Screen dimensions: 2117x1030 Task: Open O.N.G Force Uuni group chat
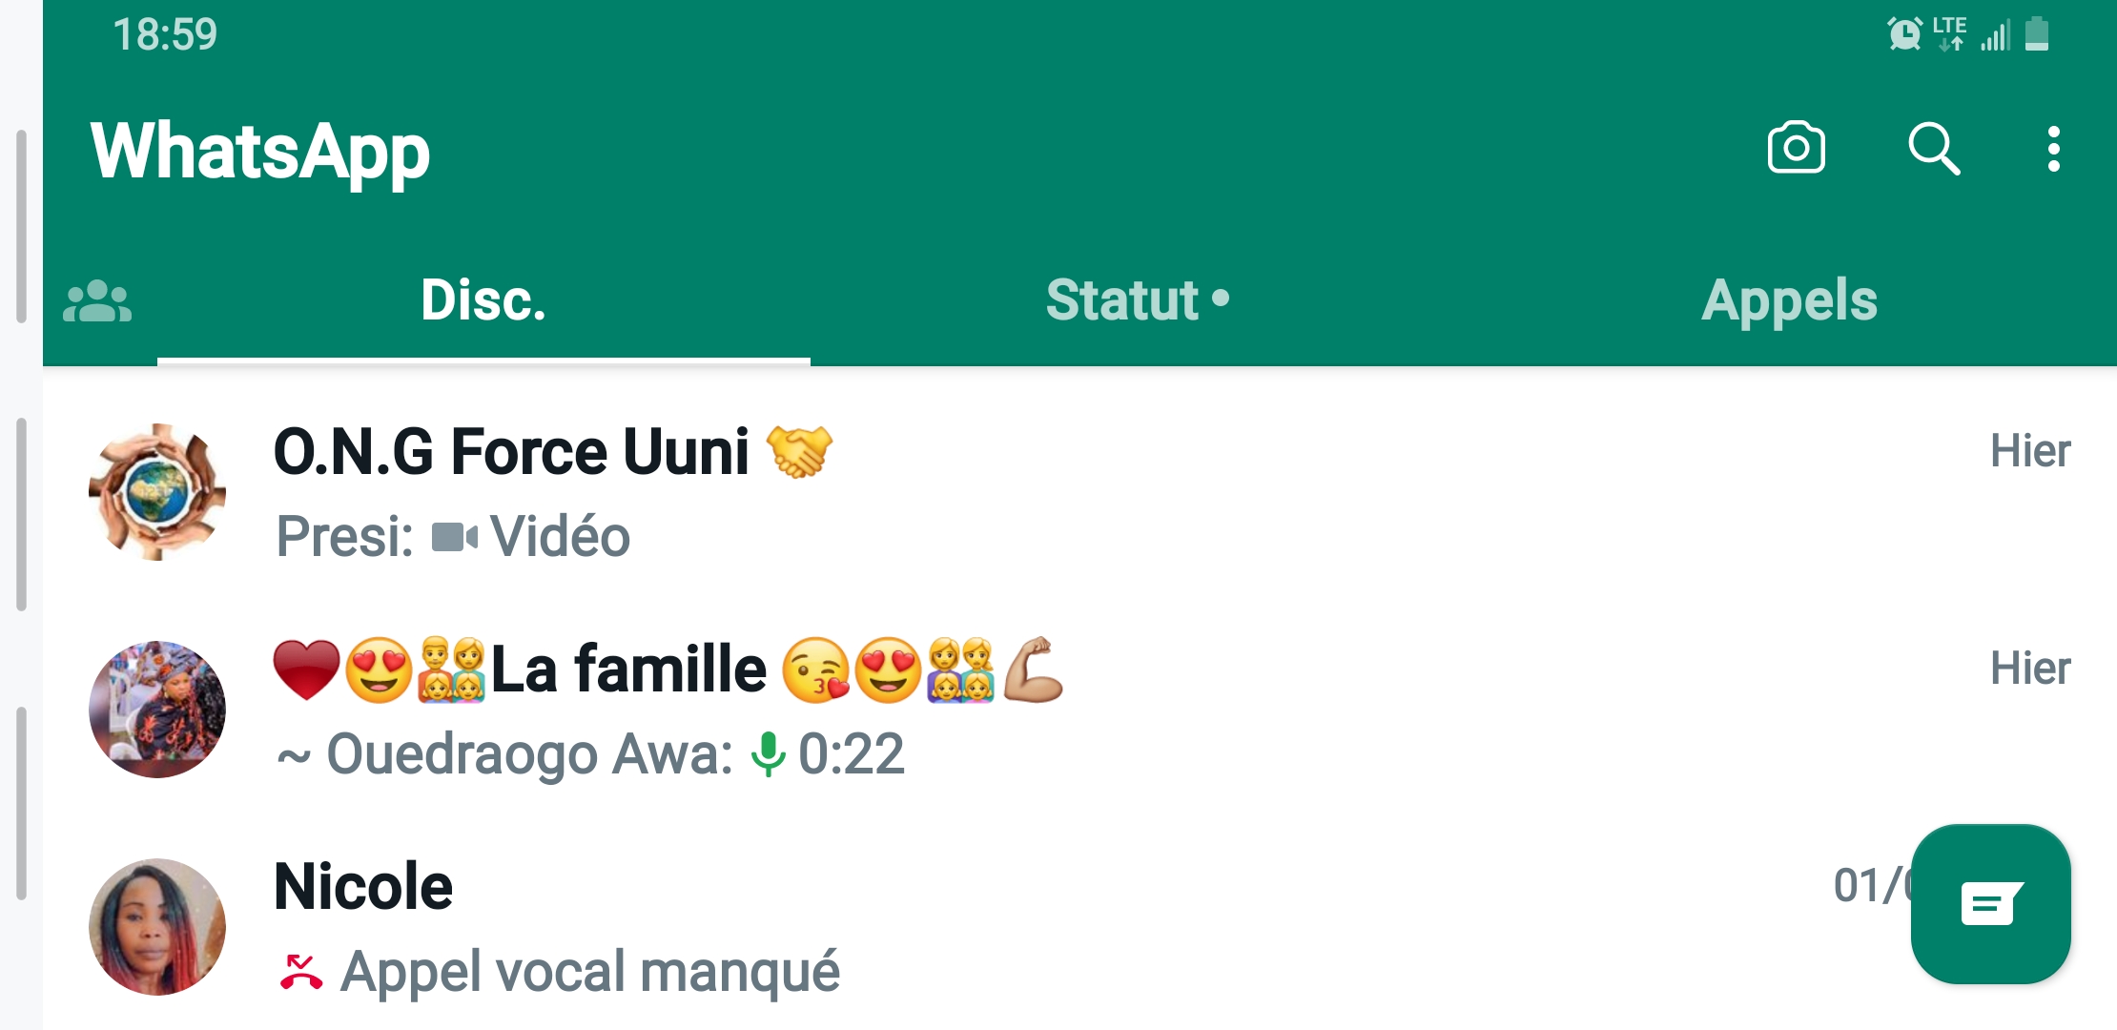click(1049, 492)
